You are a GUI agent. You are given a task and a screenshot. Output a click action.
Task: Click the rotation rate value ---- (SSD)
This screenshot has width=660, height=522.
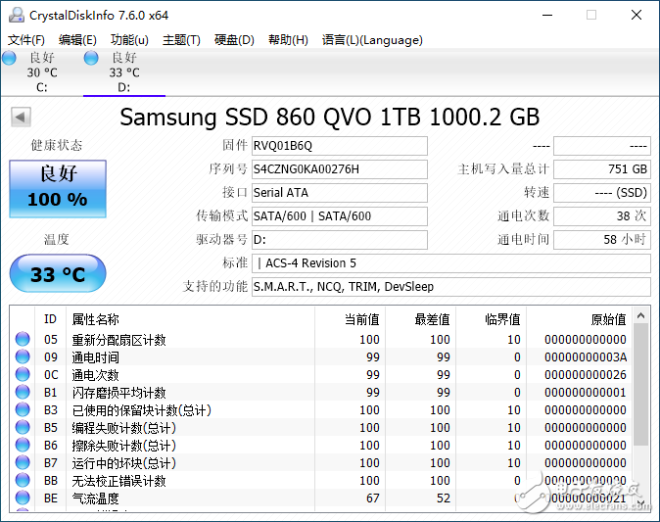point(602,193)
